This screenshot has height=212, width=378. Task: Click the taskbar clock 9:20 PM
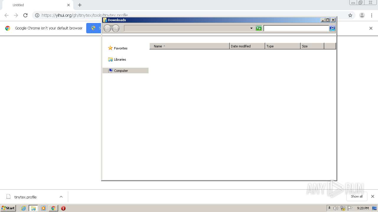click(363, 208)
